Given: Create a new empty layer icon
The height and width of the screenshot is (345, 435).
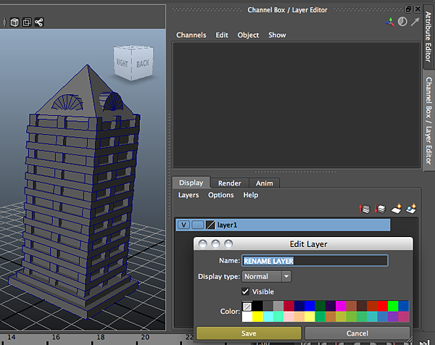Looking at the screenshot, I should (x=397, y=209).
